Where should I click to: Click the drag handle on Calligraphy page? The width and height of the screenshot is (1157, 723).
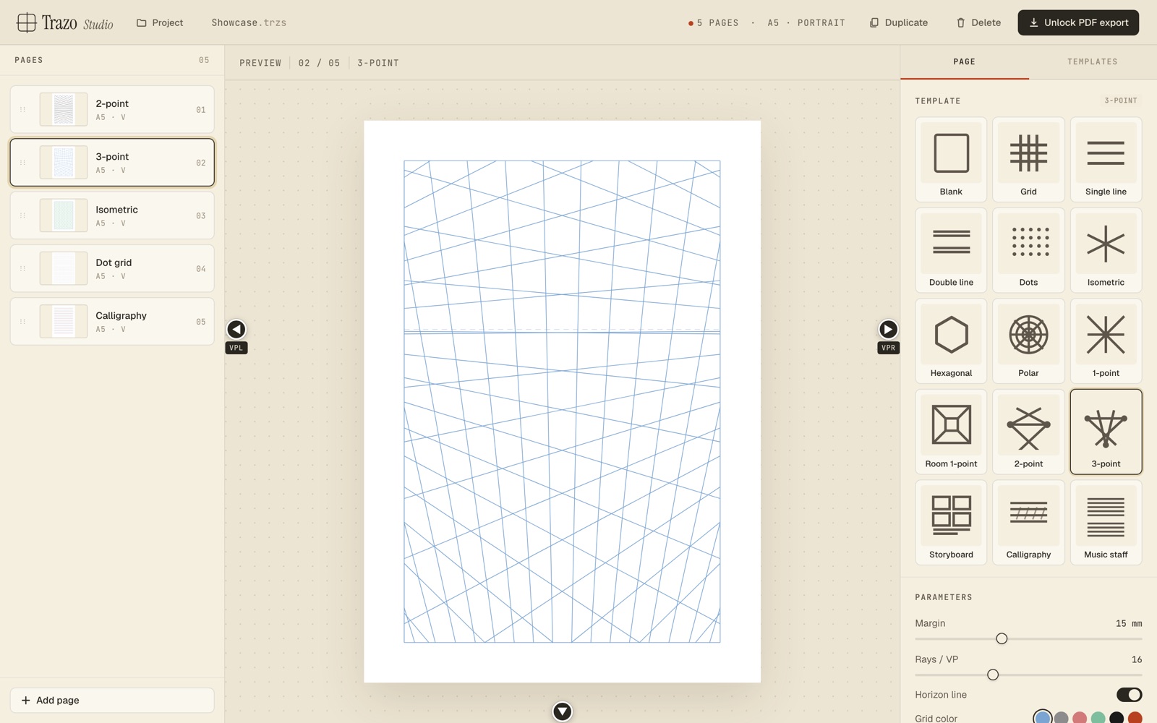[x=22, y=322]
